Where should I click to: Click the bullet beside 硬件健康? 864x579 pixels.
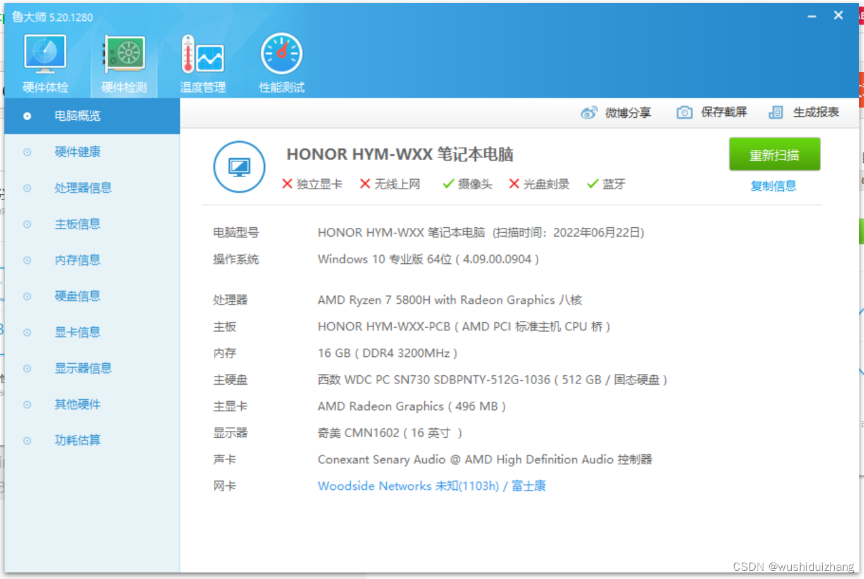tap(27, 152)
